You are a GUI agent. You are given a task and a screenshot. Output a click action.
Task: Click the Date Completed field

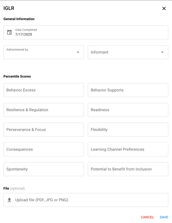(x=86, y=32)
